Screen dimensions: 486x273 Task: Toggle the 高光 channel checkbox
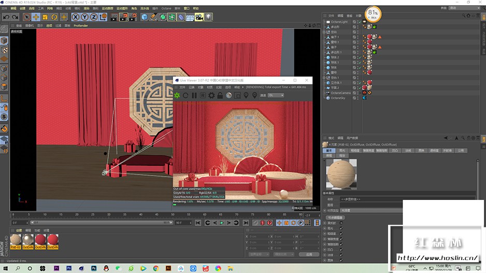[x=341, y=228]
